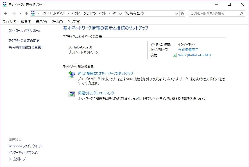Click the コントロール パネルの検索 search field

tap(214, 14)
